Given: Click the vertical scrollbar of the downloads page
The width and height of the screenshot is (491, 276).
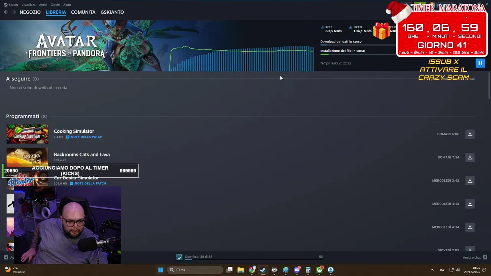Looking at the screenshot, I should [489, 85].
